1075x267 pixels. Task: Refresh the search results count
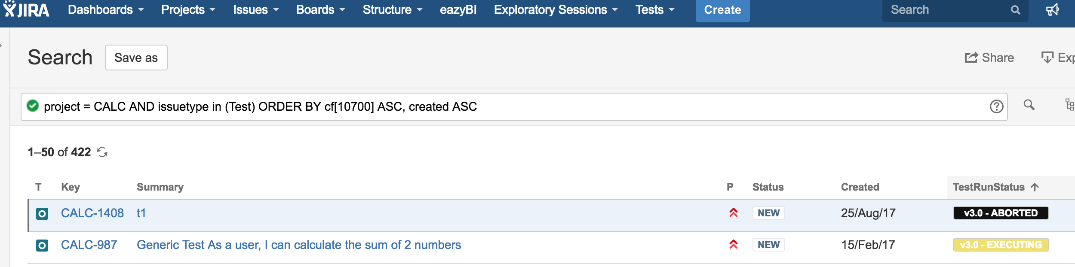point(102,152)
